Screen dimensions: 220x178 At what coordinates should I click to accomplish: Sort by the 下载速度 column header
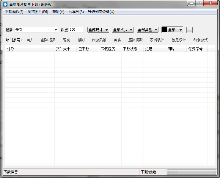point(110,49)
